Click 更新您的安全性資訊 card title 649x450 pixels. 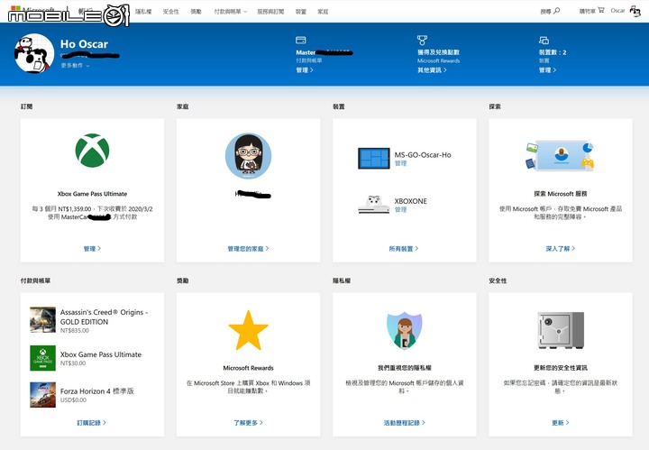[561, 368]
